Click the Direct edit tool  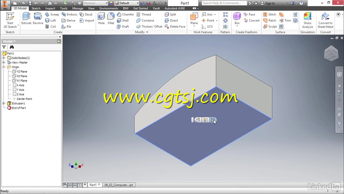pyautogui.click(x=171, y=20)
